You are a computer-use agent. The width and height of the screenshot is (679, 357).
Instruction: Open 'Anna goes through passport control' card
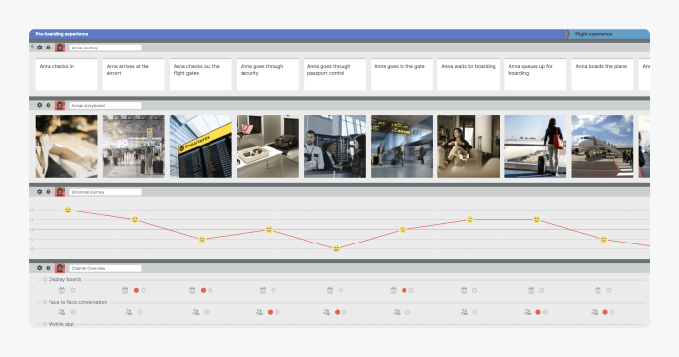coord(335,75)
